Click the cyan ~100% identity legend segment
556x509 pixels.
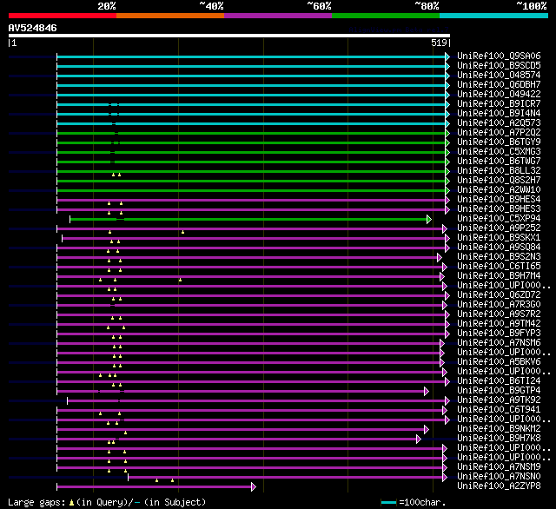[x=494, y=16]
